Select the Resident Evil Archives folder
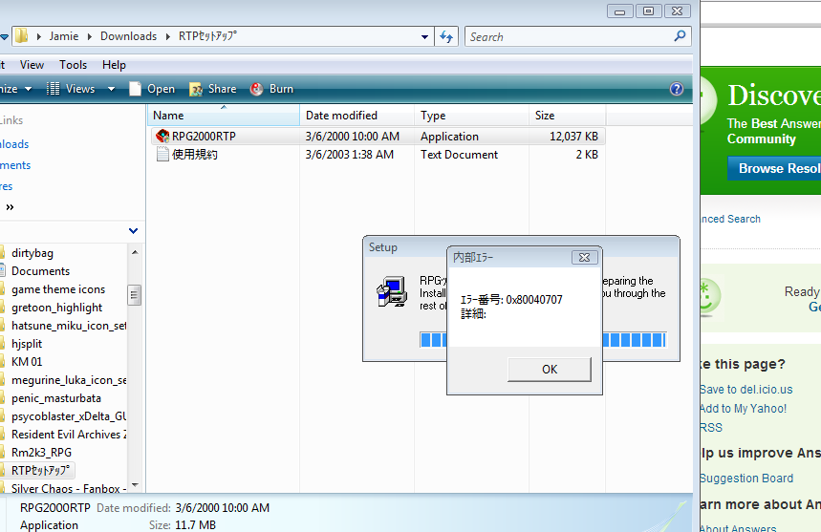 69,435
